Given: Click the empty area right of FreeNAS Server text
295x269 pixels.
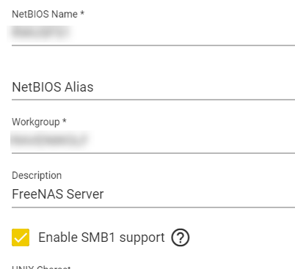Looking at the screenshot, I should 200,194.
